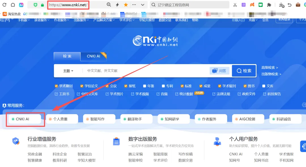306x167 pixels.
Task: Open the 学术图片 external link
Action: click(114, 94)
